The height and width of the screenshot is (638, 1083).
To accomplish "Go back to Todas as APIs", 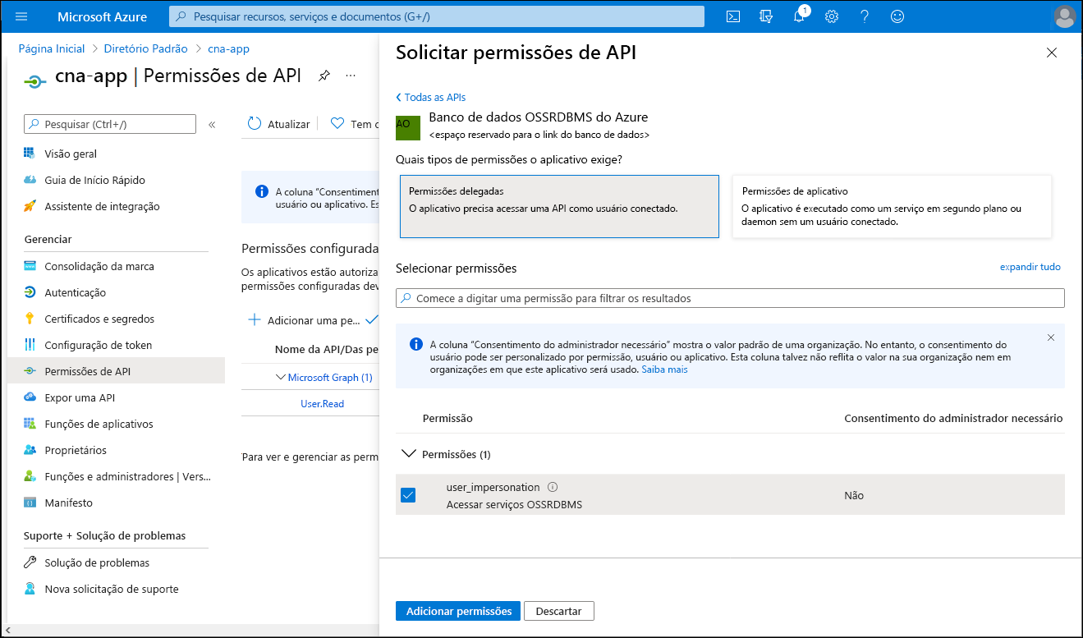I will (x=431, y=97).
